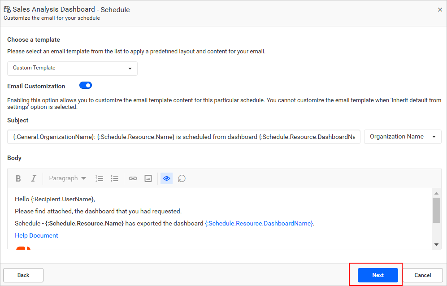Toggle the email body preview eye icon
Image resolution: width=447 pixels, height=286 pixels.
point(166,178)
